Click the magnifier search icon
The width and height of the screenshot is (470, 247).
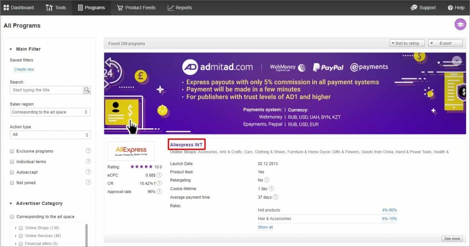(87, 90)
